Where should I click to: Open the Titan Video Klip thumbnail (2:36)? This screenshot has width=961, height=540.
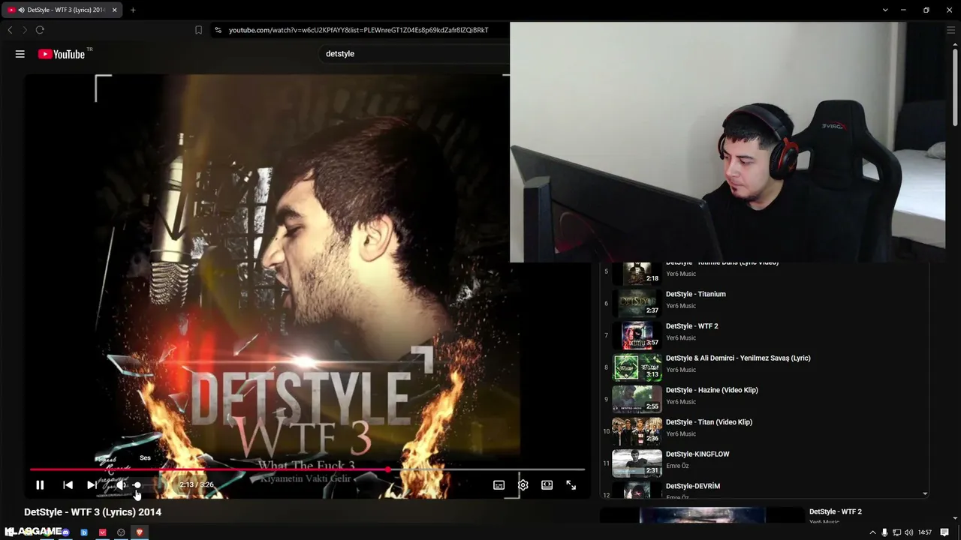click(637, 431)
